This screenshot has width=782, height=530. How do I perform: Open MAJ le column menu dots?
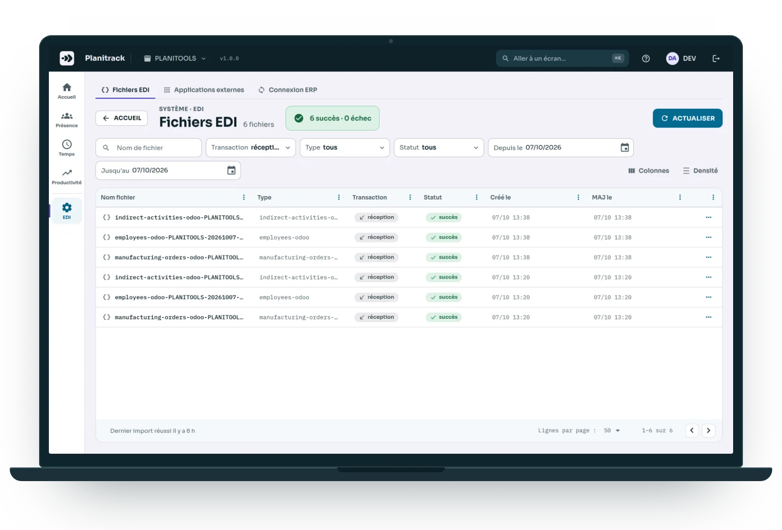(x=680, y=198)
